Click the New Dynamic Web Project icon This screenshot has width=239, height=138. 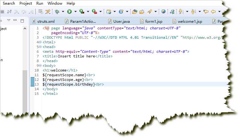[x=109, y=12]
